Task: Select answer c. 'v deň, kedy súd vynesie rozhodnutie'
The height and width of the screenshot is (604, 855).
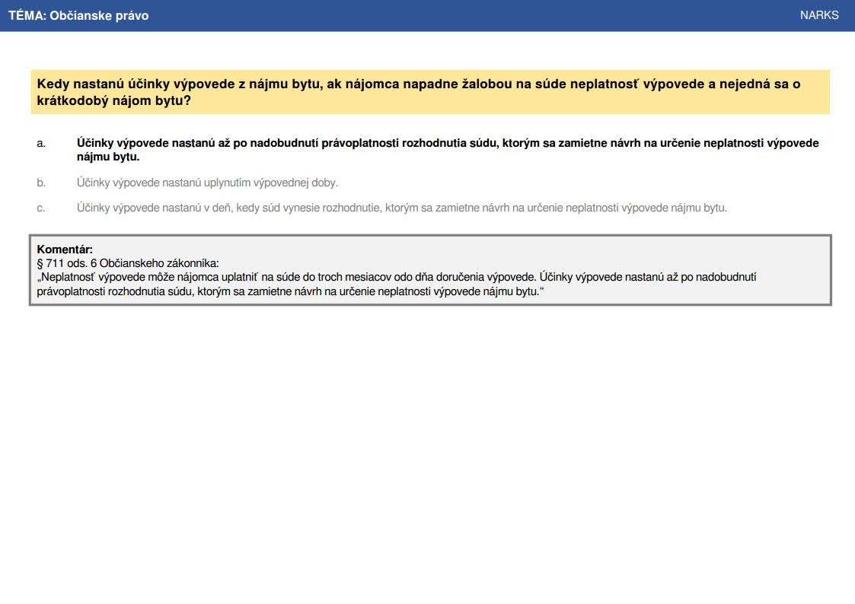Action: pyautogui.click(x=402, y=208)
